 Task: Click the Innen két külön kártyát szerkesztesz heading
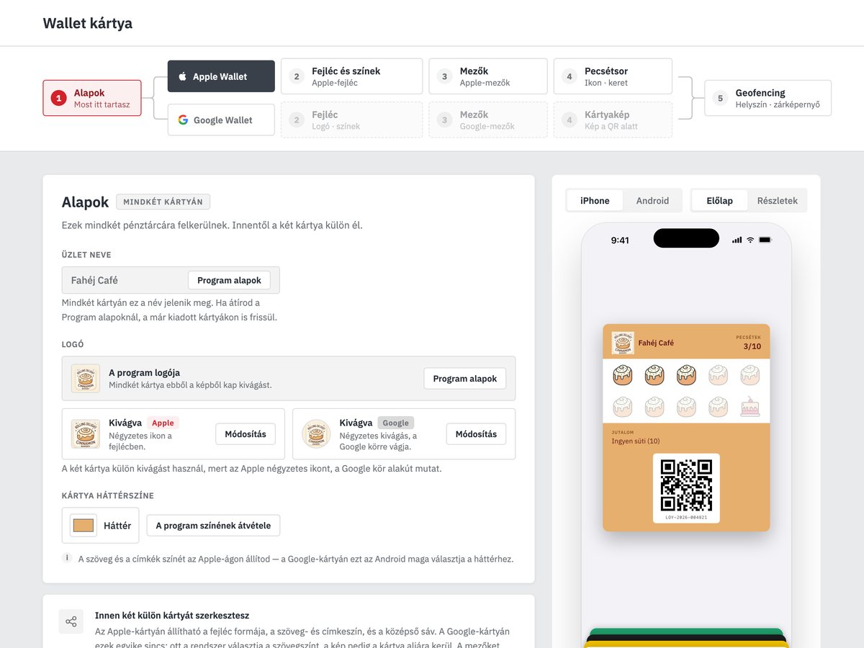[172, 616]
